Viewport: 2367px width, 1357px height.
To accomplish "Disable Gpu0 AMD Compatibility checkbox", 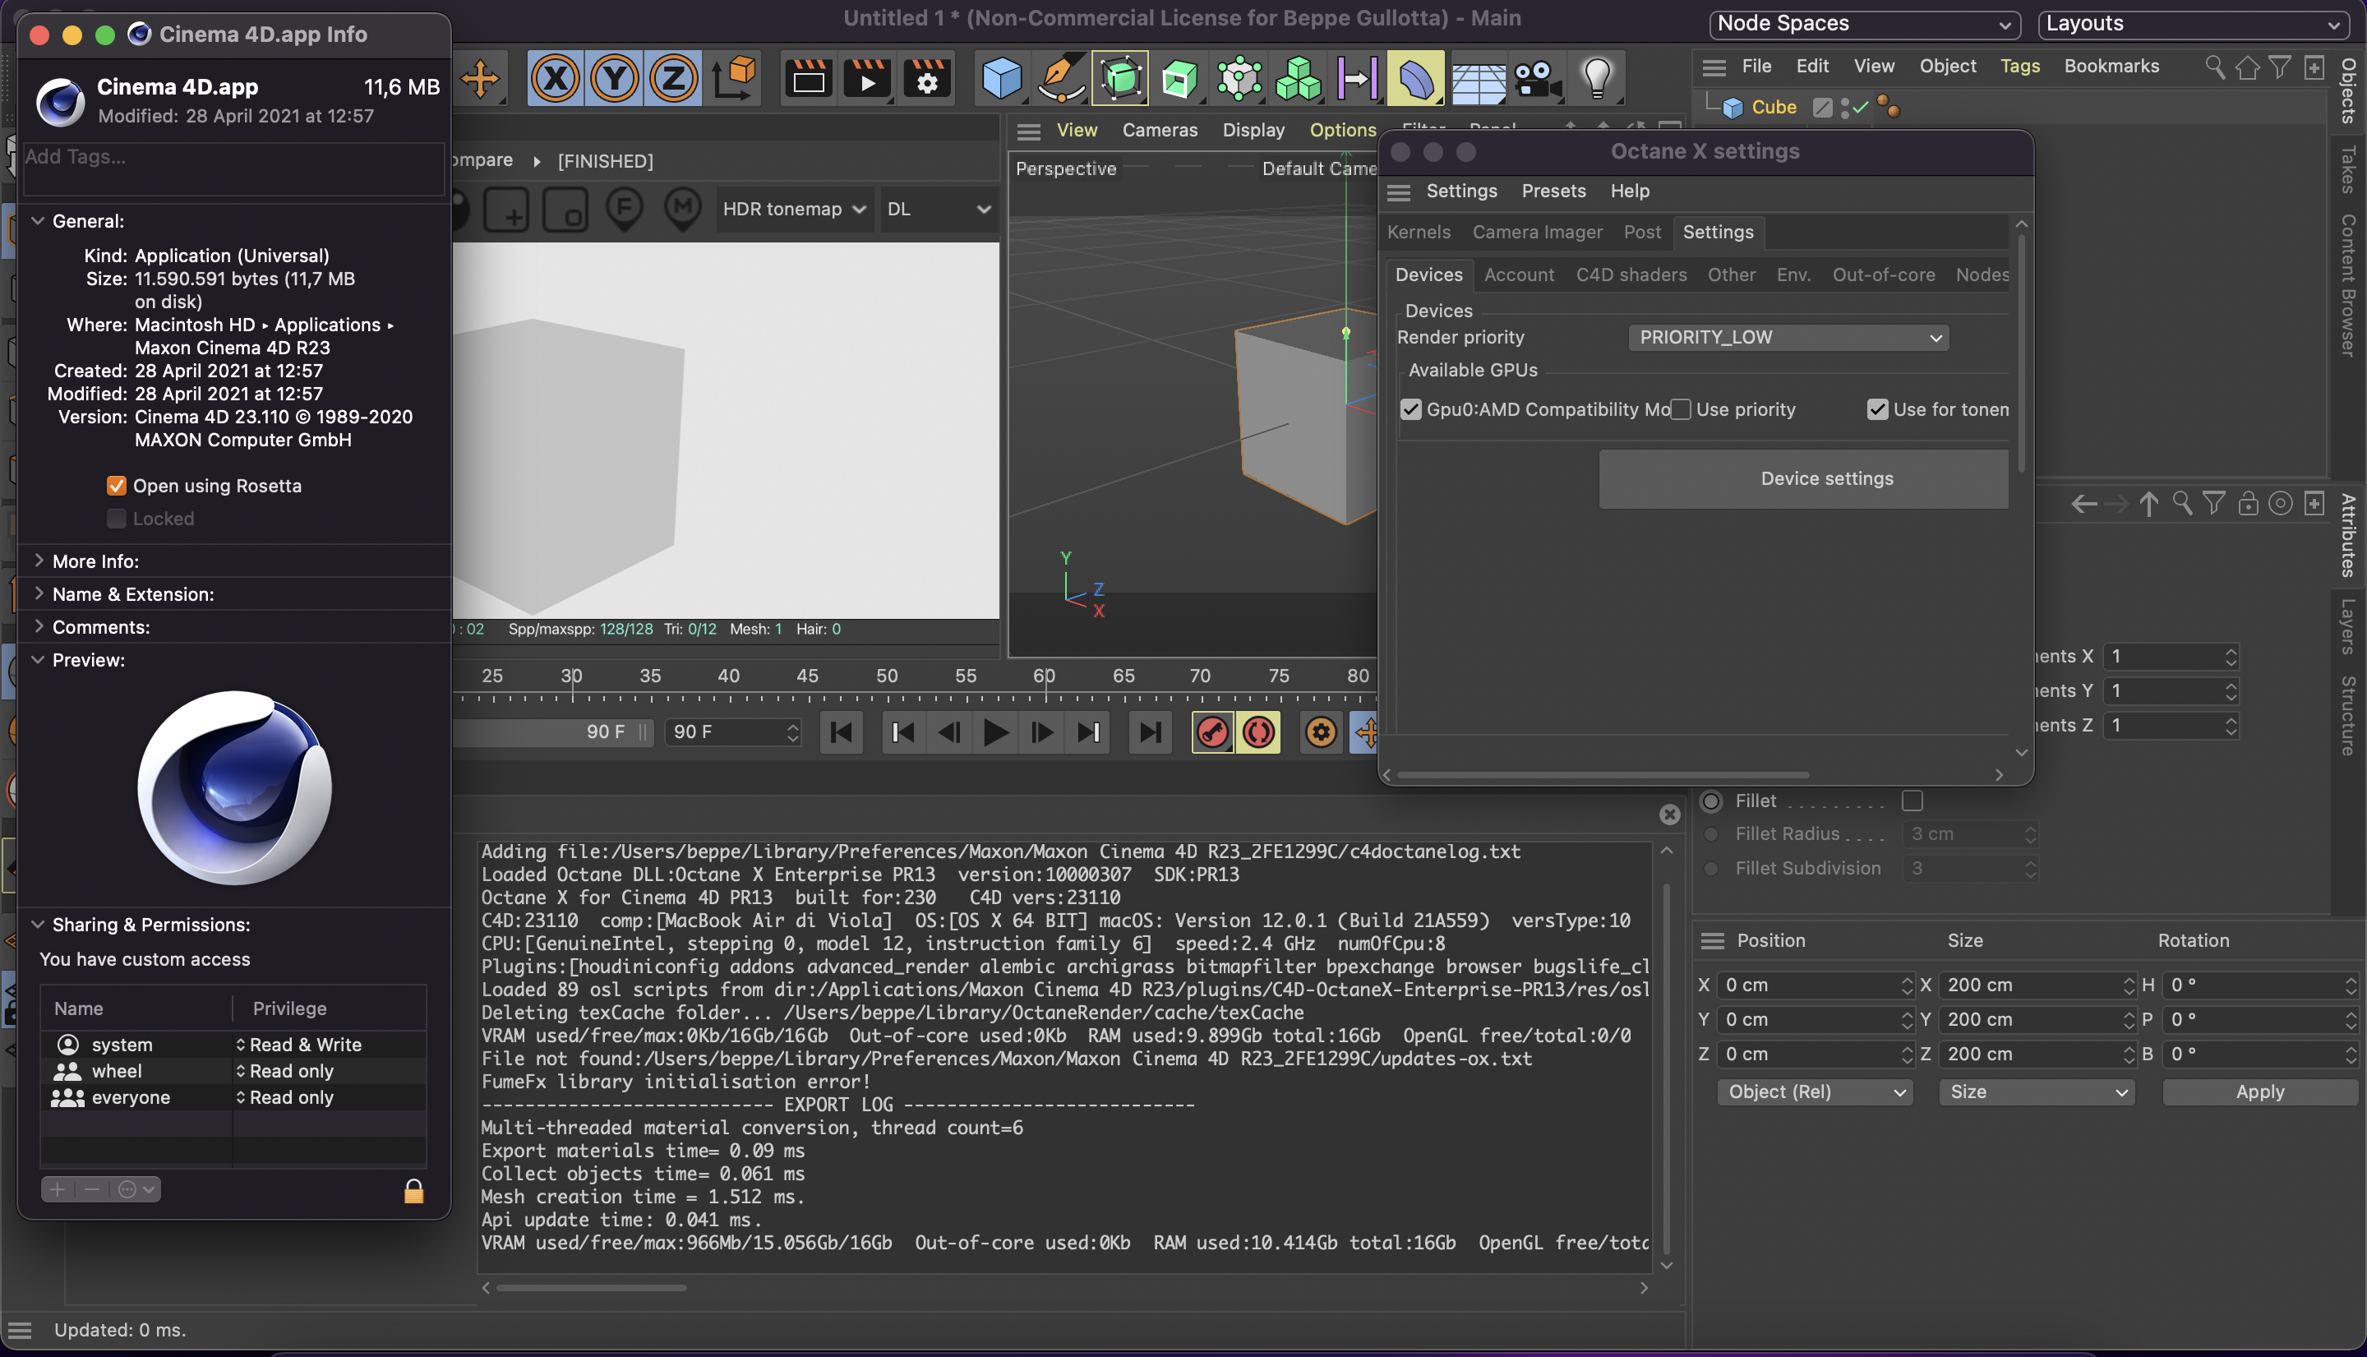I will pos(1411,409).
